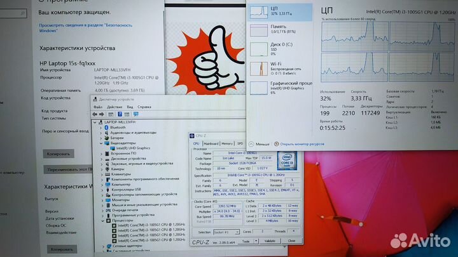This screenshot has height=257, width=458.
Task: Select Wi-Fi in Task Manager sidebar
Action: pos(281,68)
